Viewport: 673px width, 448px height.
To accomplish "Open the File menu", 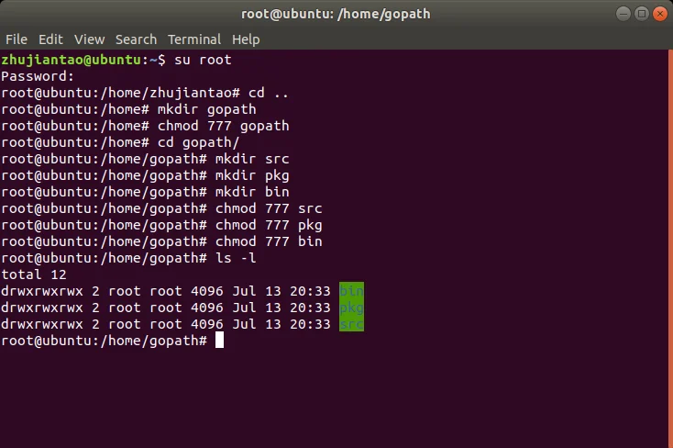I will (x=17, y=39).
